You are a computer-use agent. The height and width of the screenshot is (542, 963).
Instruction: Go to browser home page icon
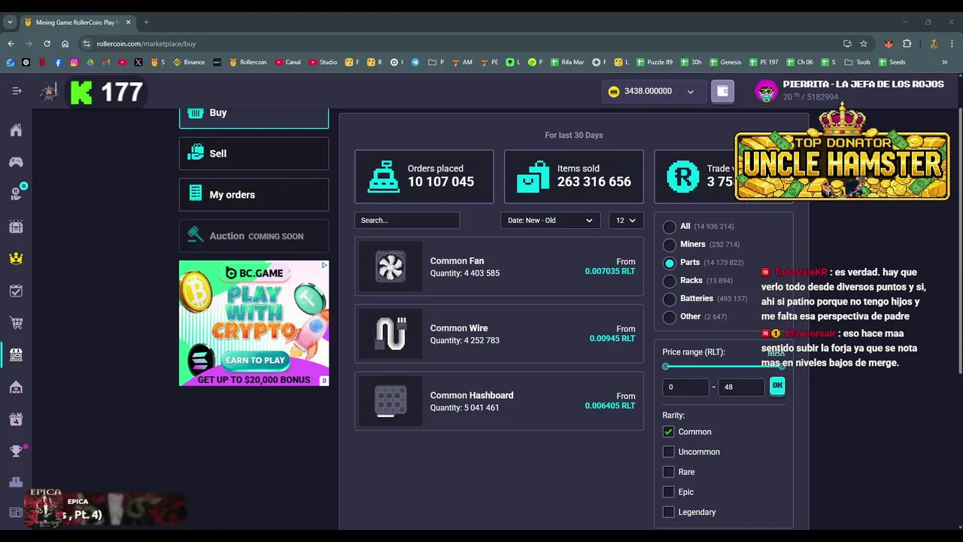65,44
